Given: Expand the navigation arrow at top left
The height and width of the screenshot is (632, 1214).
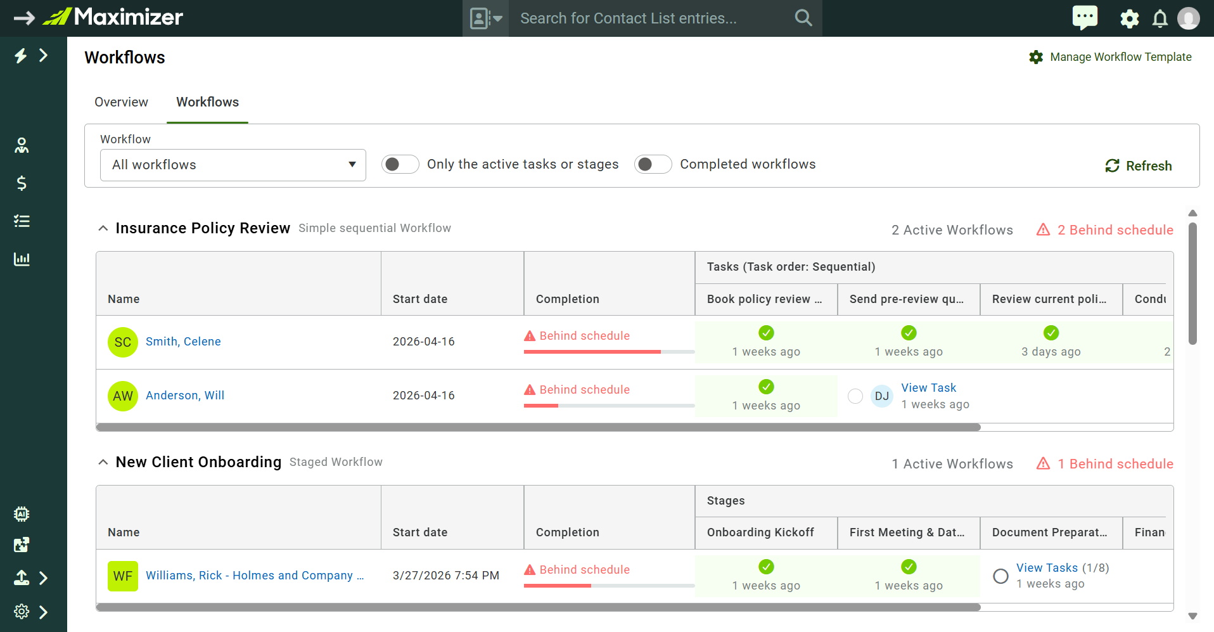Looking at the screenshot, I should [24, 18].
